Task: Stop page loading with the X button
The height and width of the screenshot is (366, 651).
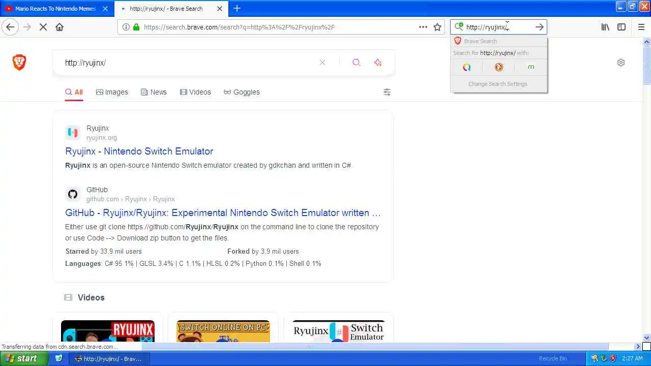Action: point(43,27)
